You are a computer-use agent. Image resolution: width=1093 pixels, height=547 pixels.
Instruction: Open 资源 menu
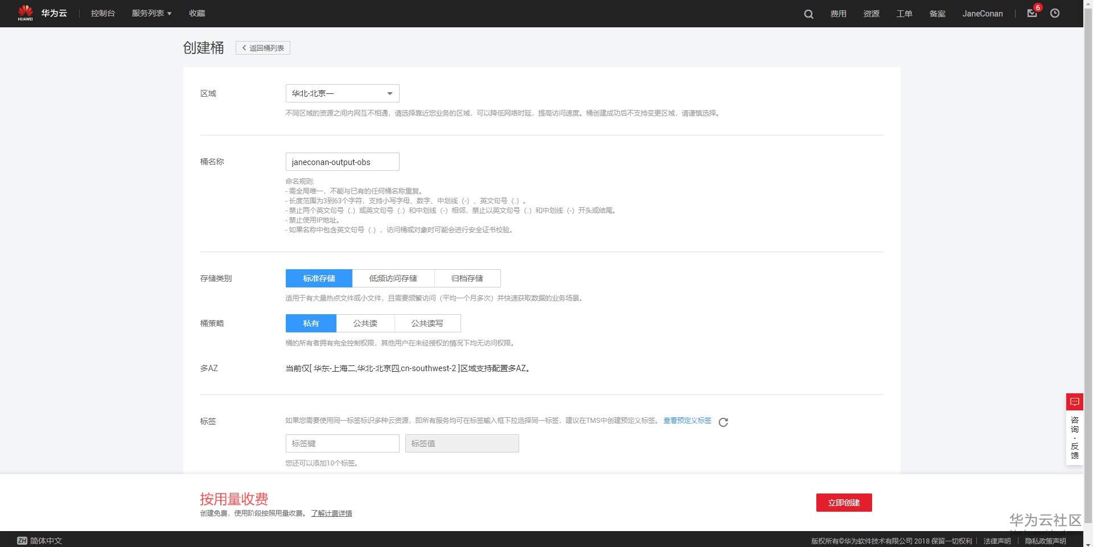click(871, 14)
